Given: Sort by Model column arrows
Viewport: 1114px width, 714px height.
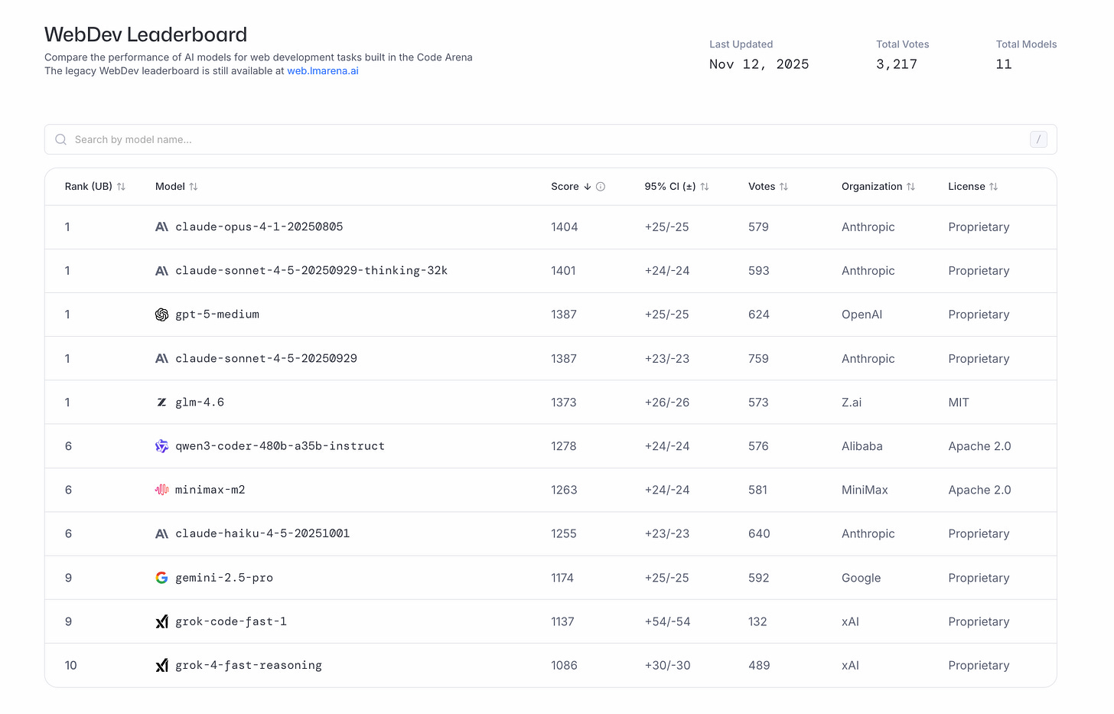Looking at the screenshot, I should click(194, 187).
